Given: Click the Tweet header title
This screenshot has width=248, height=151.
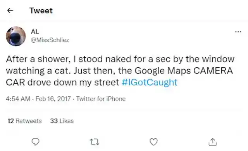Looking at the screenshot, I should click(x=41, y=10).
